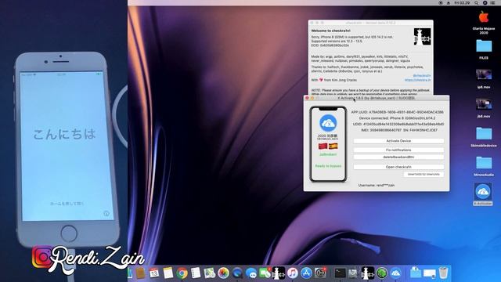Click the Jailbroken! status text

(328, 154)
